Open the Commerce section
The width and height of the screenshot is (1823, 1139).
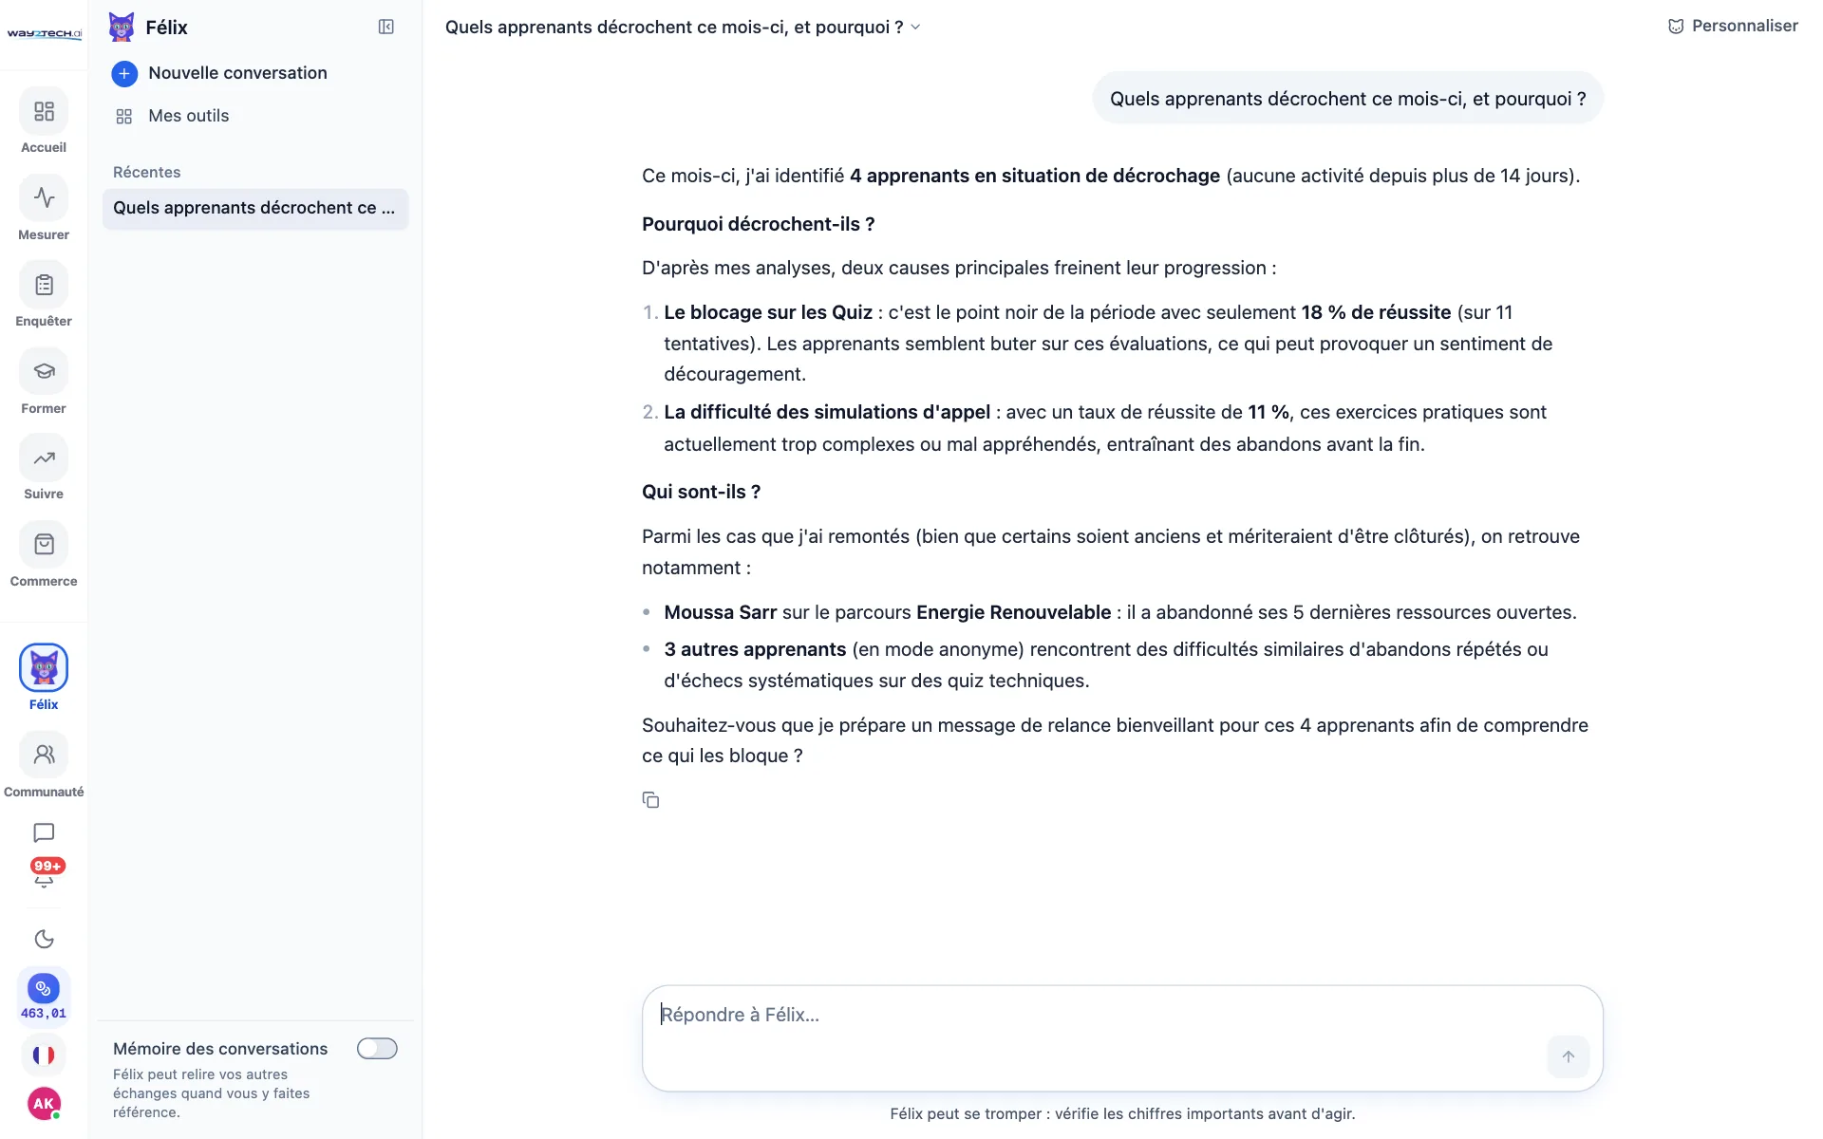tap(44, 554)
